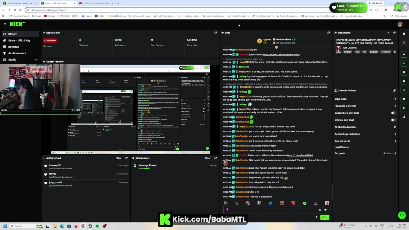Click jolly_zomali in the Activity Feed

click(55, 182)
